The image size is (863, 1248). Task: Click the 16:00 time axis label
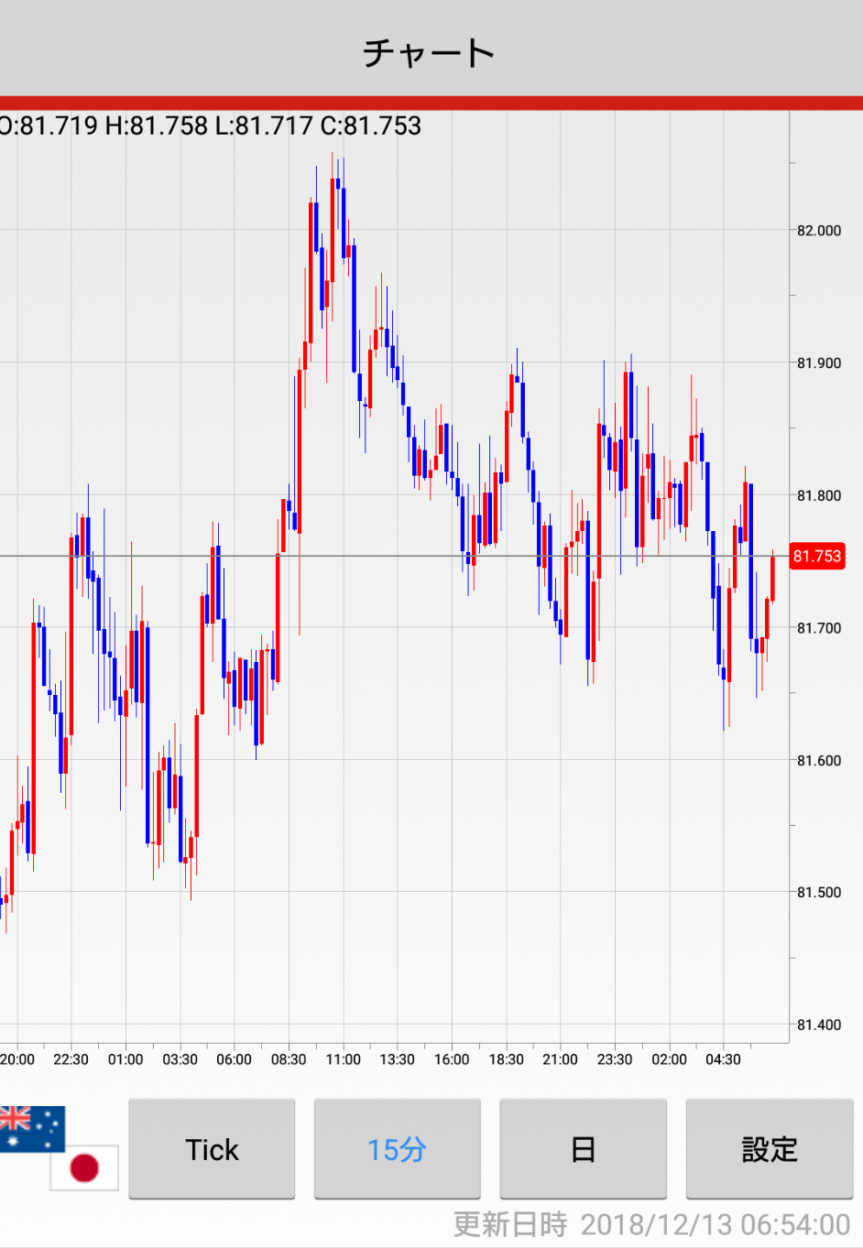click(x=452, y=1059)
